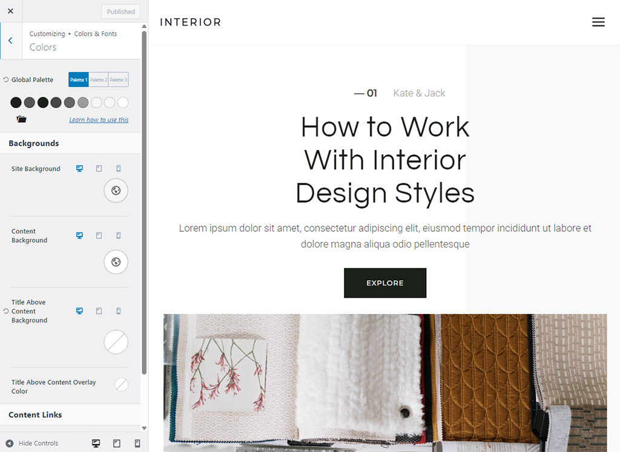Image resolution: width=620 pixels, height=452 pixels.
Task: Select the Palette 2 tab
Action: [99, 80]
